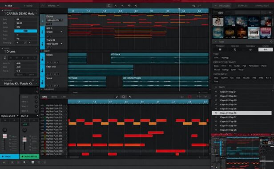The width and height of the screenshot is (274, 169).
Task: Switch to the MIX tab
Action: coord(8,6)
